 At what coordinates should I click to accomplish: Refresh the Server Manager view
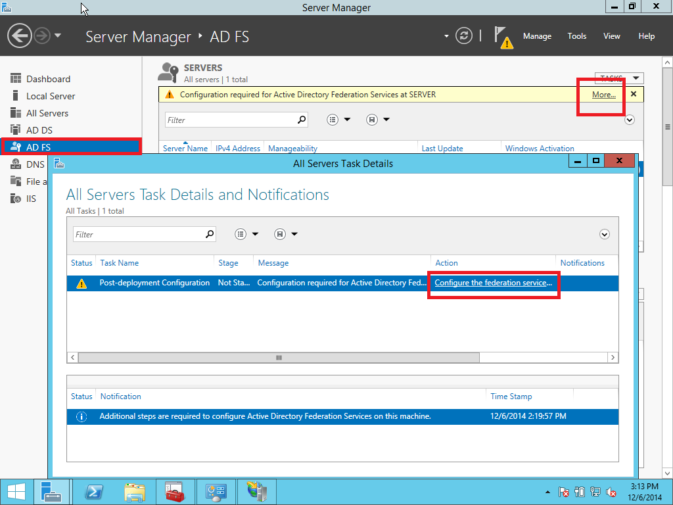tap(464, 36)
